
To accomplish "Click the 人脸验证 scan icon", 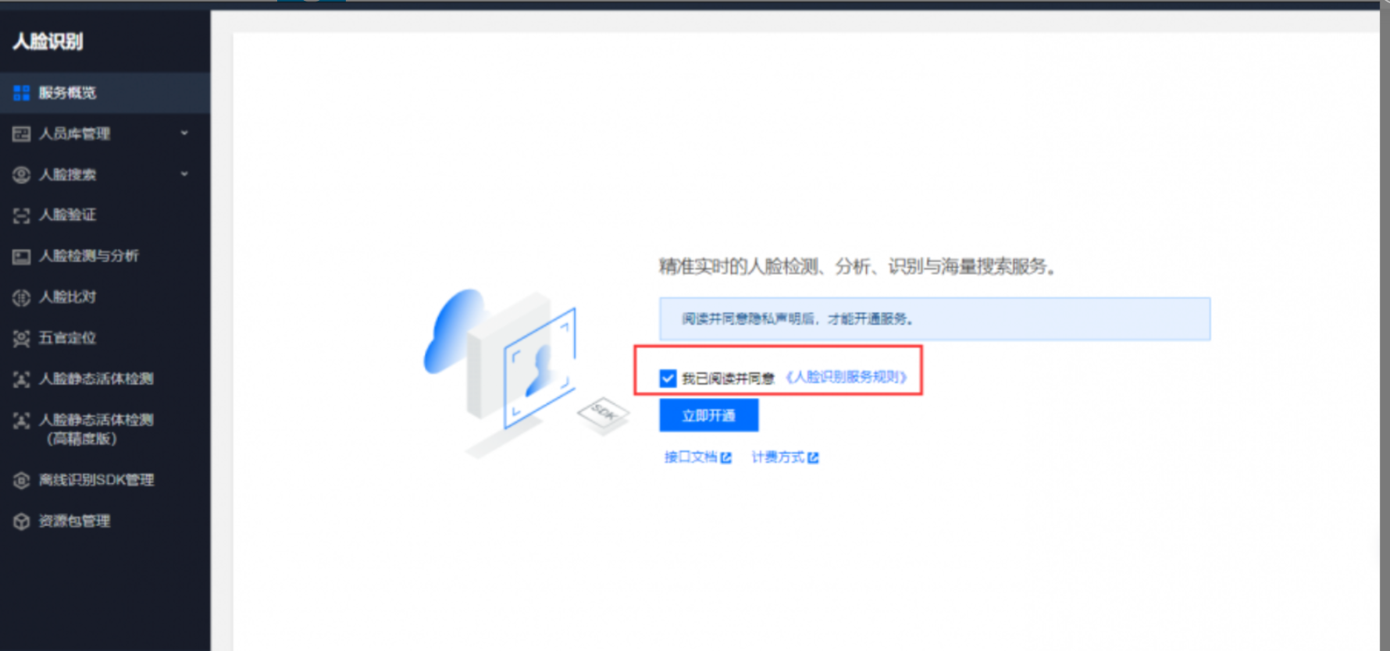I will click(x=22, y=215).
